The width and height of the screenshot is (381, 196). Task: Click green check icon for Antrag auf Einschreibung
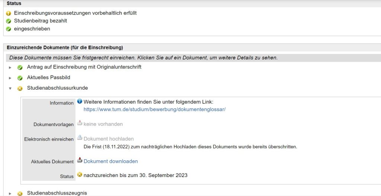point(20,68)
